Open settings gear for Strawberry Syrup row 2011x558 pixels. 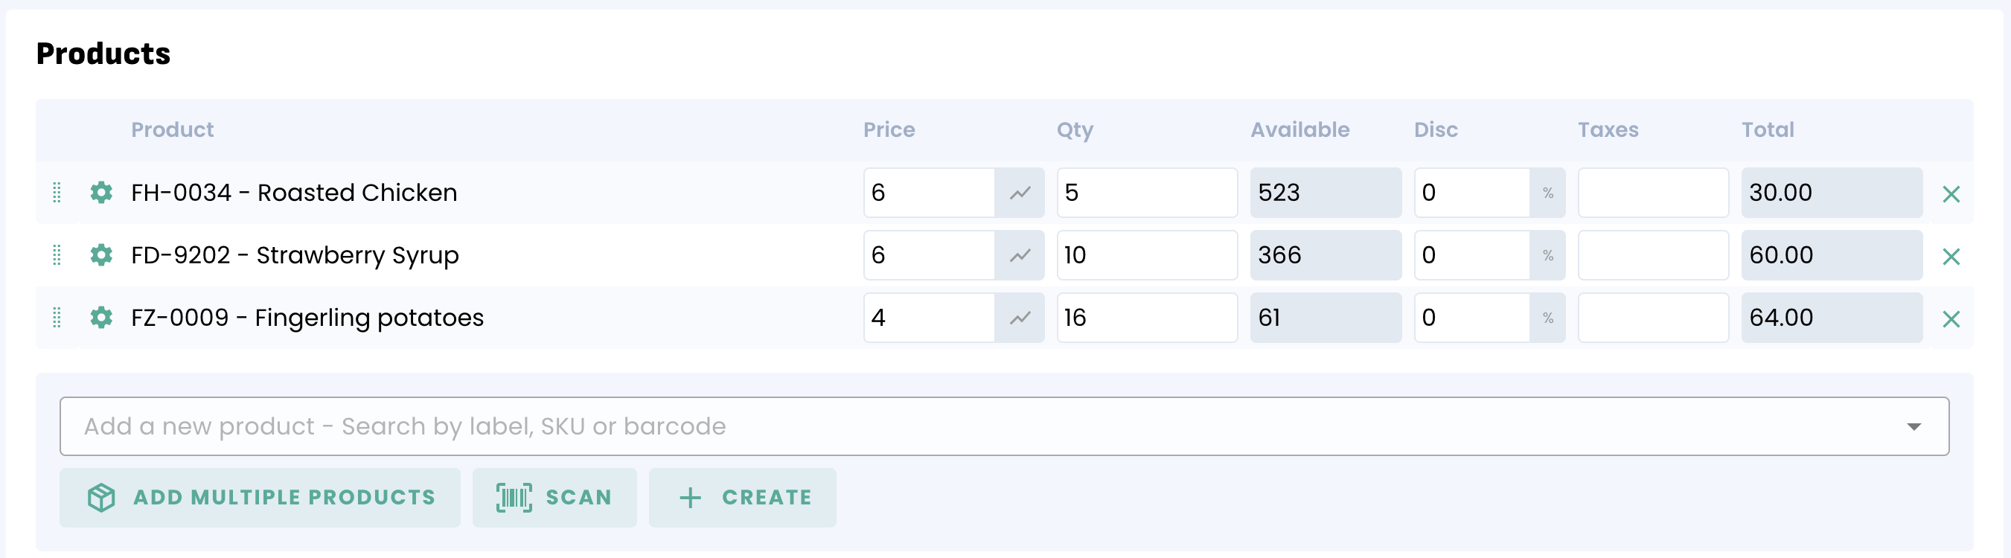coord(101,254)
